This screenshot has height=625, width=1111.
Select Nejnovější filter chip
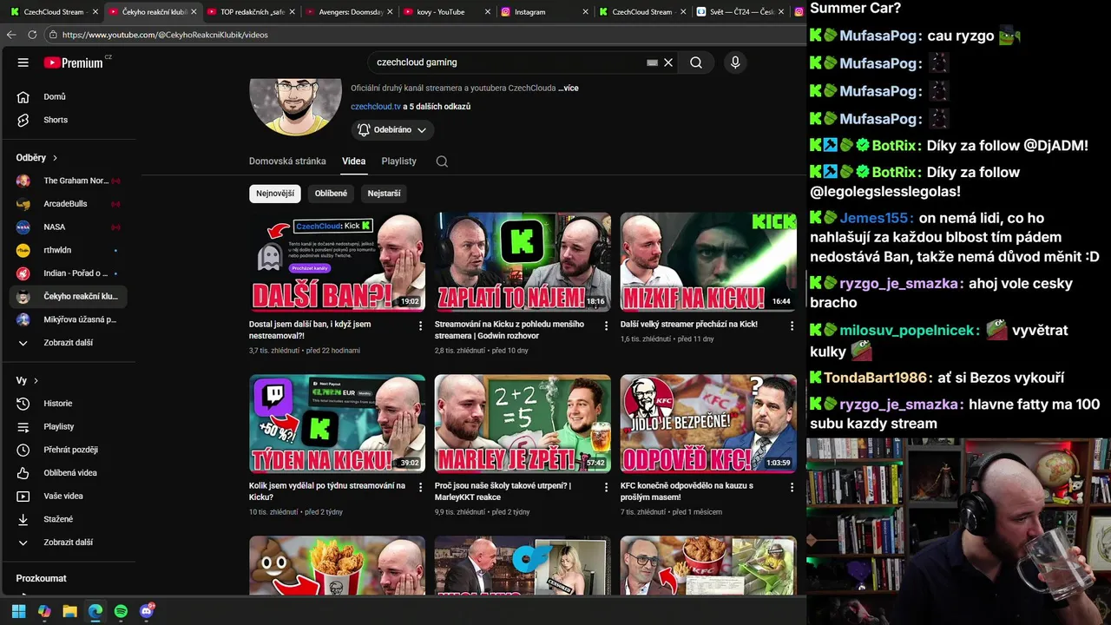(275, 194)
